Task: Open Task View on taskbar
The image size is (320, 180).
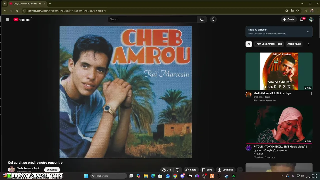Action: [x=131, y=176]
